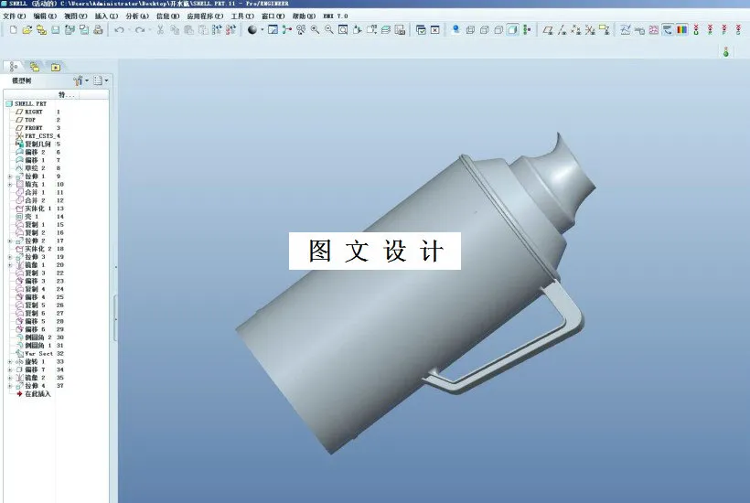
Task: Undo the last action
Action: (x=119, y=29)
